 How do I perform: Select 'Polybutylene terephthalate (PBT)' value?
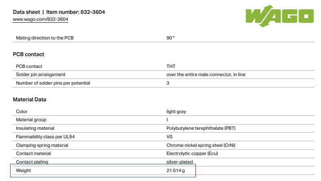point(201,128)
